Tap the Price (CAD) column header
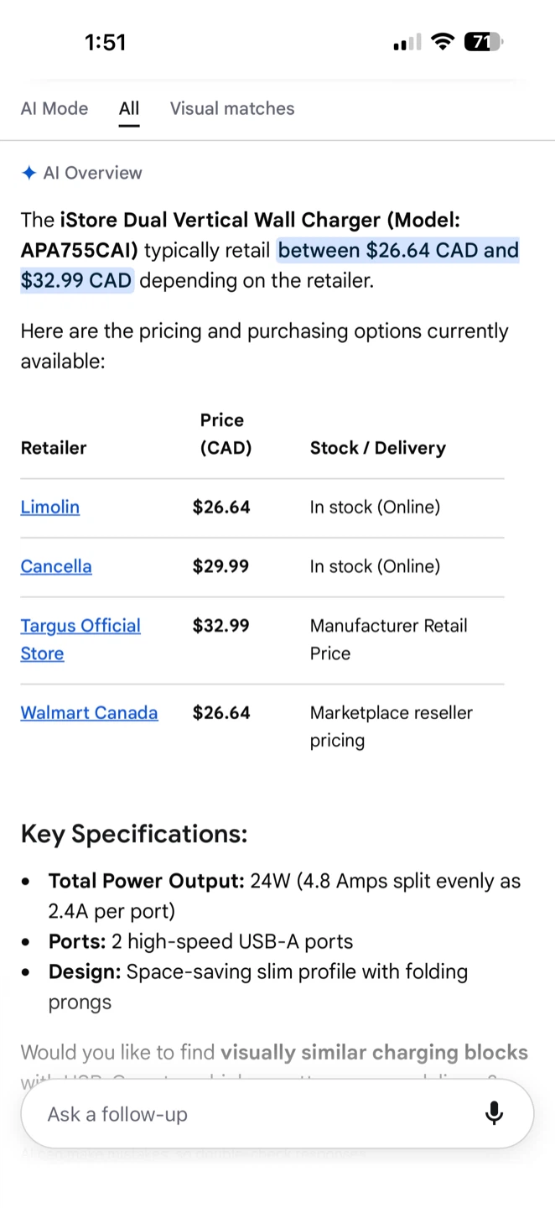This screenshot has height=1208, width=555. [226, 434]
